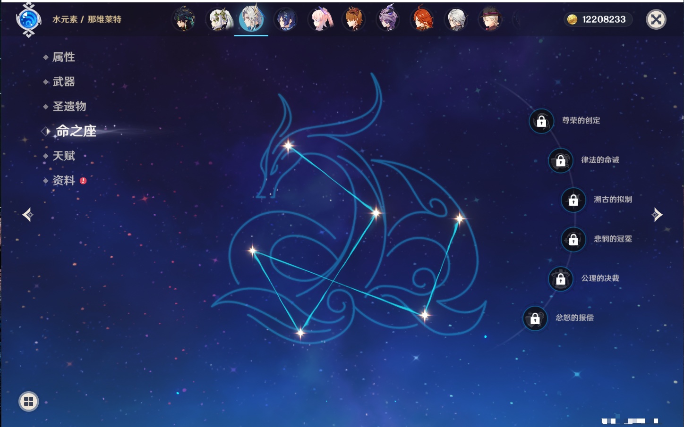This screenshot has width=684, height=427.
Task: Click the constellation star at the dragon's head
Action: click(x=288, y=146)
